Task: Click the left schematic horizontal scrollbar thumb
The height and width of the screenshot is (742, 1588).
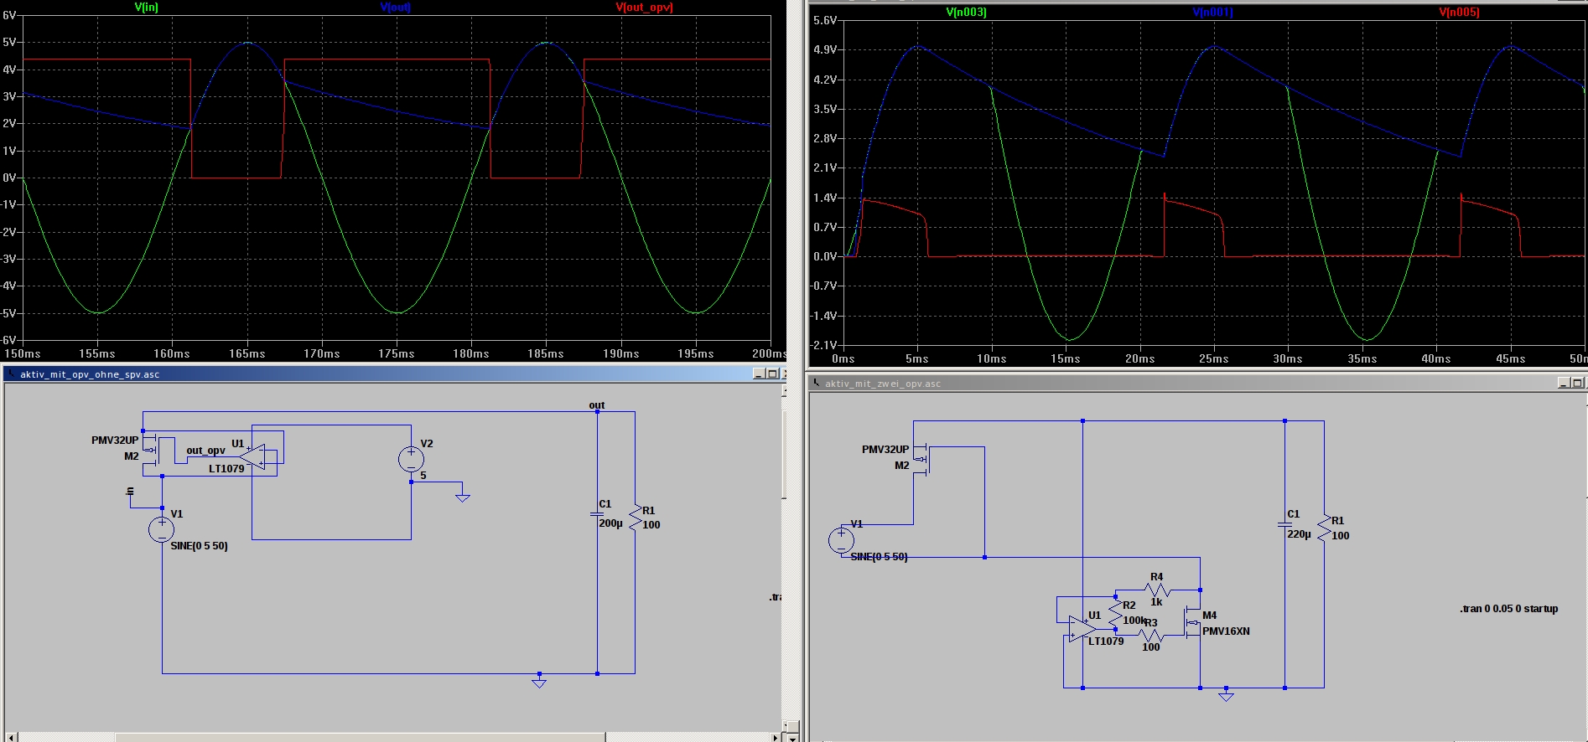Action: pos(361,738)
